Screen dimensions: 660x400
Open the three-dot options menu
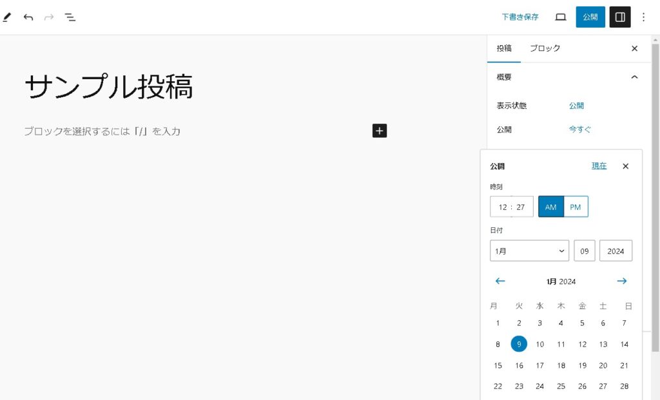[x=643, y=17]
